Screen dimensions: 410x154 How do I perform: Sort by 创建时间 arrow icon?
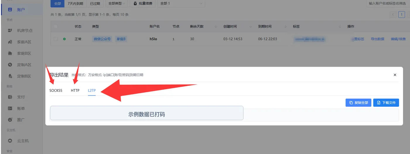251,27
